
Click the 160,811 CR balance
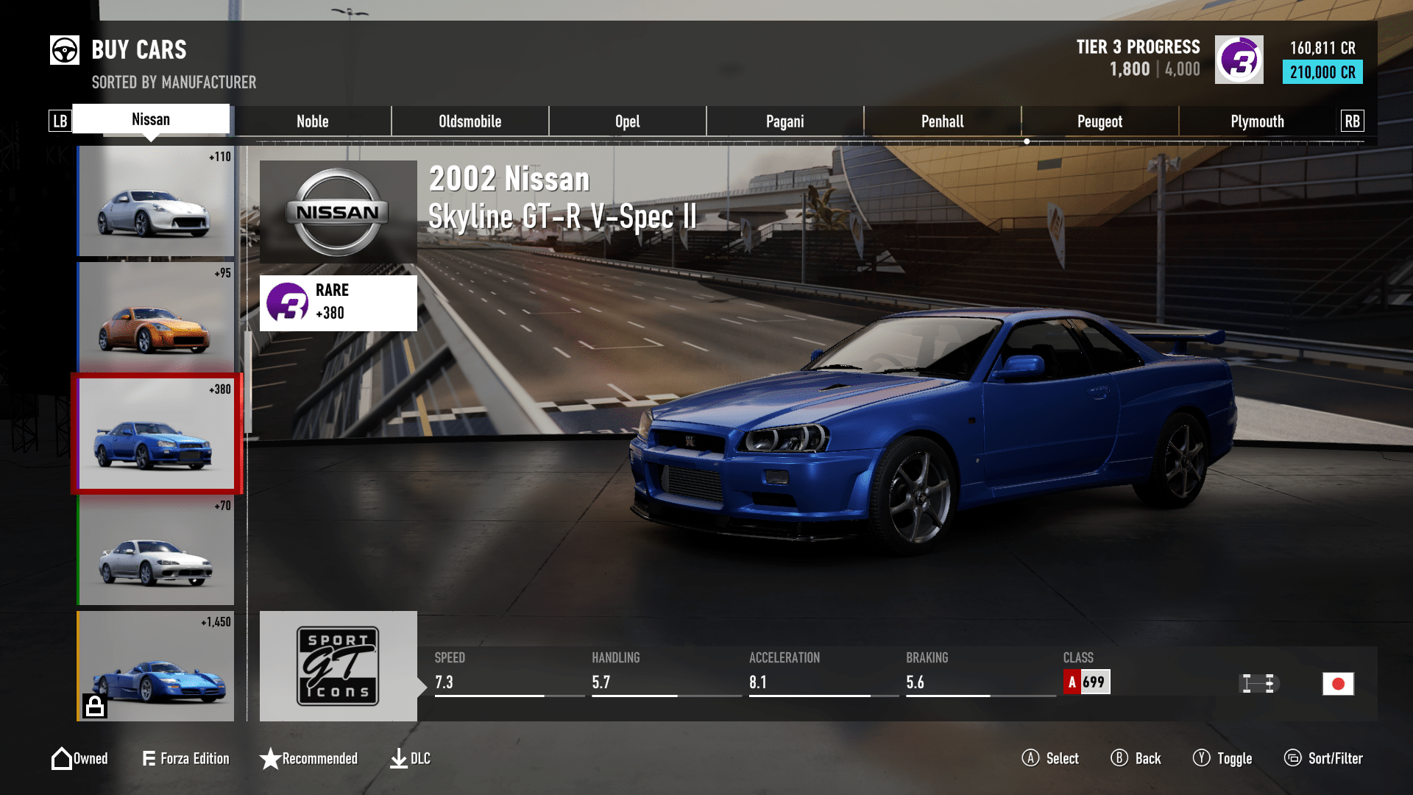coord(1322,48)
